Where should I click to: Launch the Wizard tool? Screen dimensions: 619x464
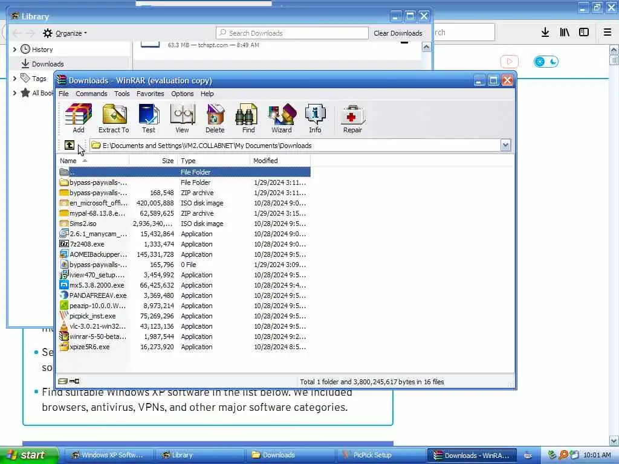[282, 118]
